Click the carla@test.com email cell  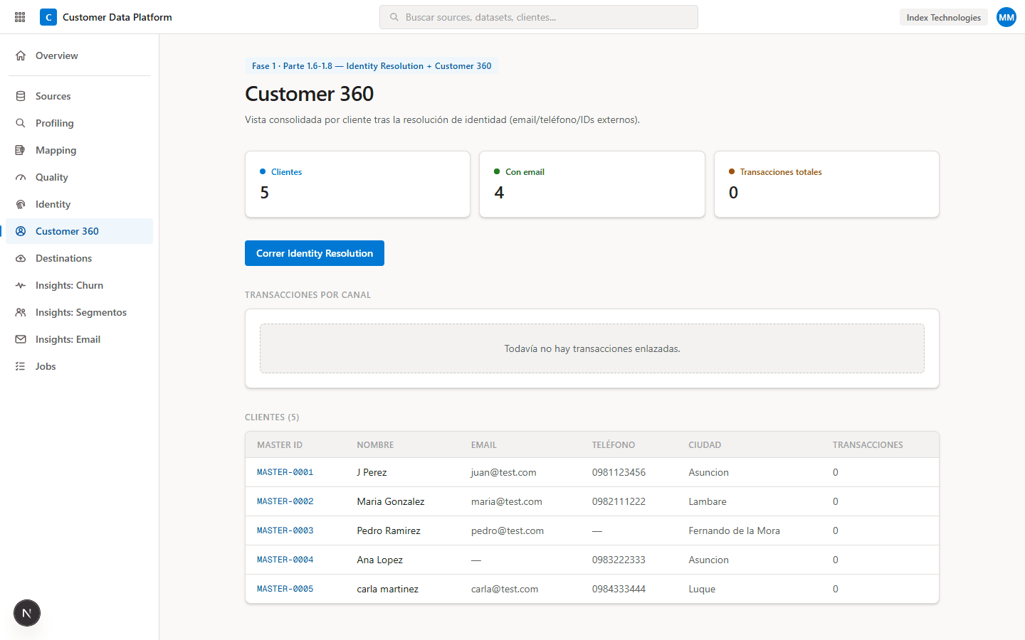pos(505,589)
